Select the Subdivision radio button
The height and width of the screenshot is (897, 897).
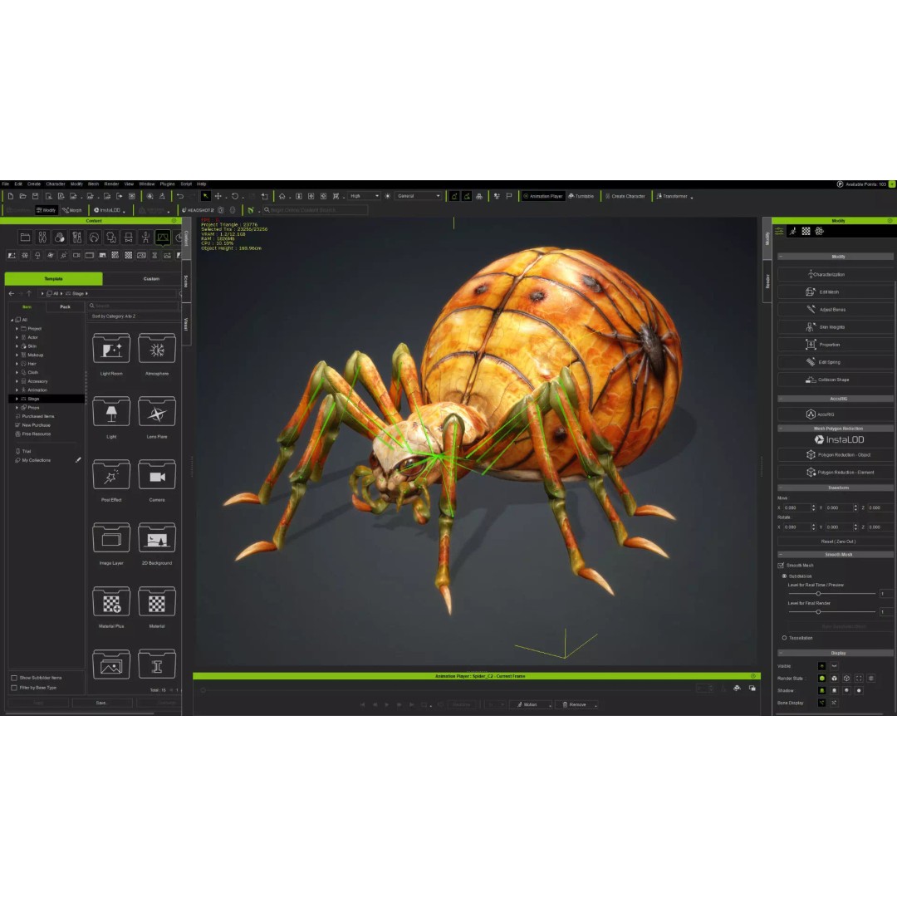(784, 576)
